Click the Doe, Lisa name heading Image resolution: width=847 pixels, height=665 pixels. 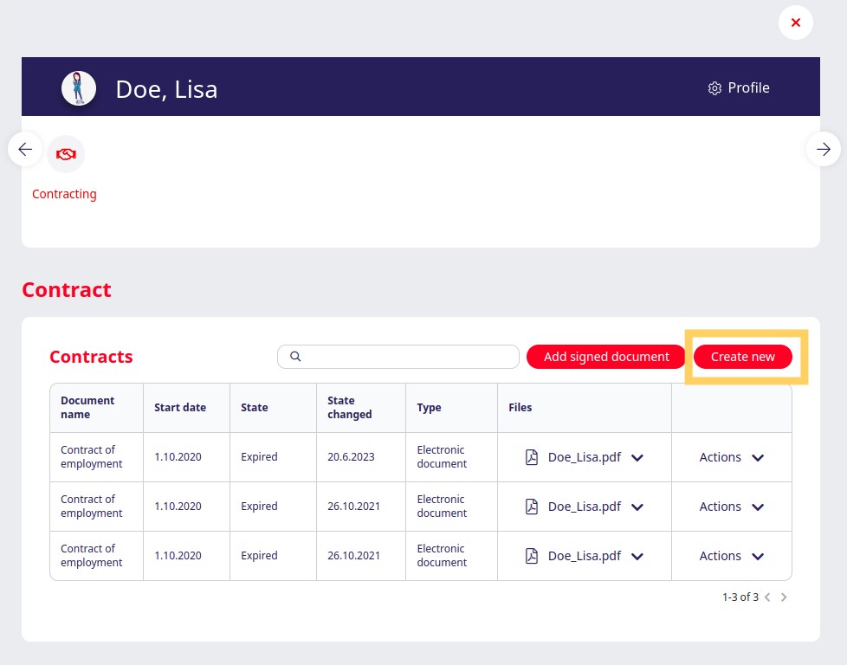click(x=166, y=89)
